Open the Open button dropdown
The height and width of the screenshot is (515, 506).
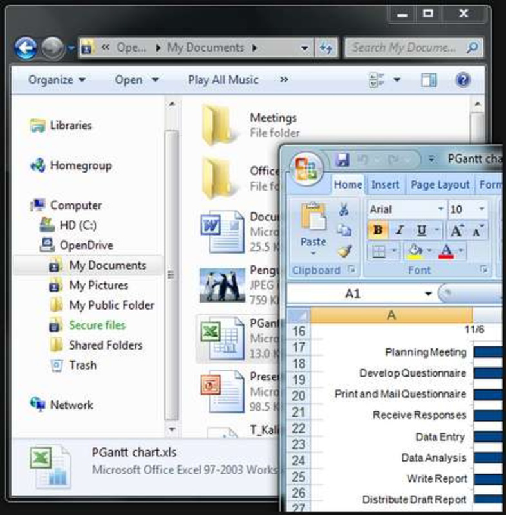pyautogui.click(x=155, y=80)
